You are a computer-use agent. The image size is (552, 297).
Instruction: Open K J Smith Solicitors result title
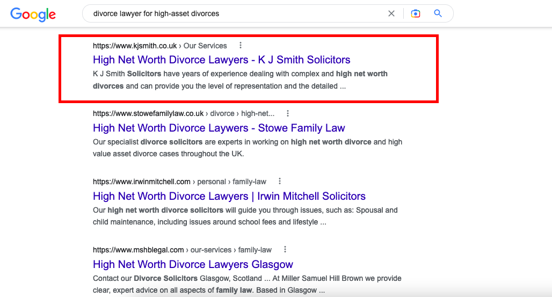click(221, 60)
